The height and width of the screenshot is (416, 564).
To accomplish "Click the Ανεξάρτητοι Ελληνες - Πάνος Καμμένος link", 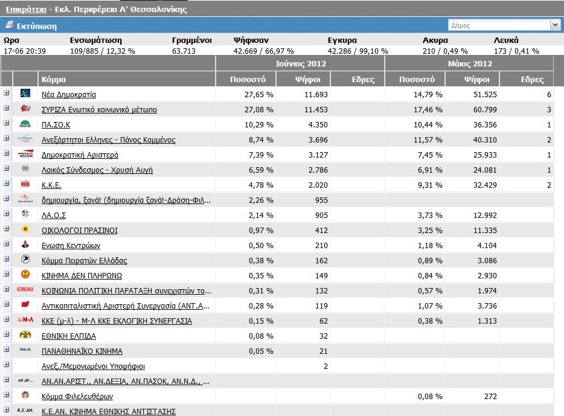I will coord(108,140).
